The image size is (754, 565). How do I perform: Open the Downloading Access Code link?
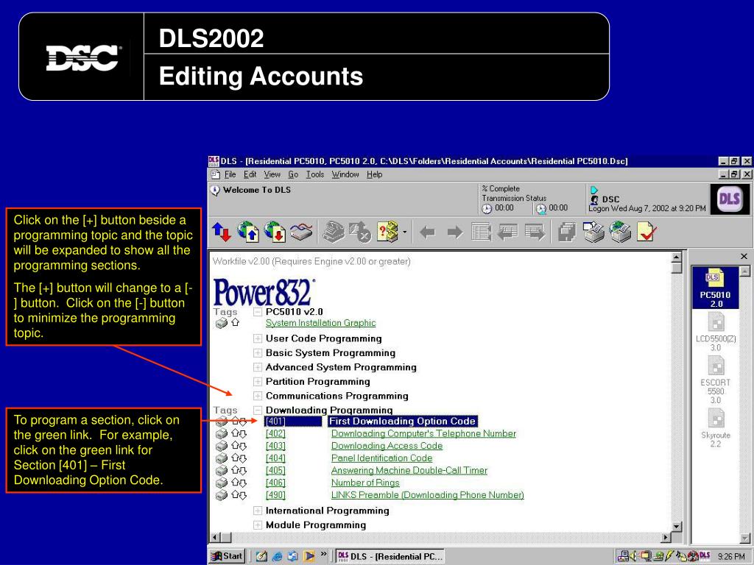[387, 446]
